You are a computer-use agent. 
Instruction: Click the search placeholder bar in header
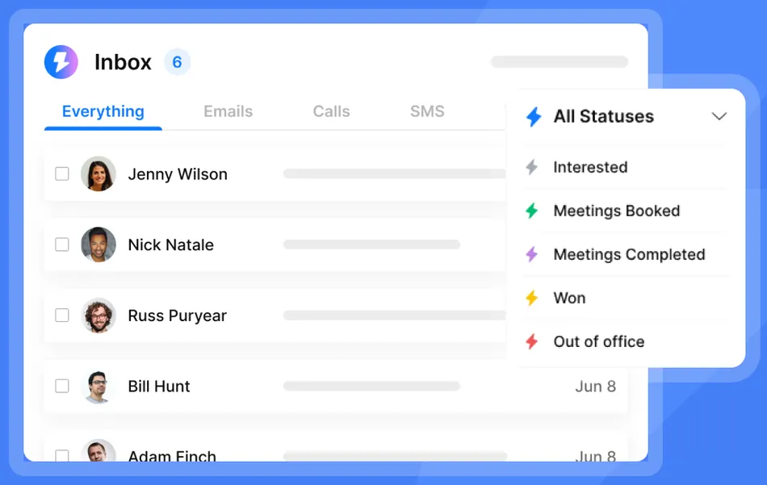560,61
